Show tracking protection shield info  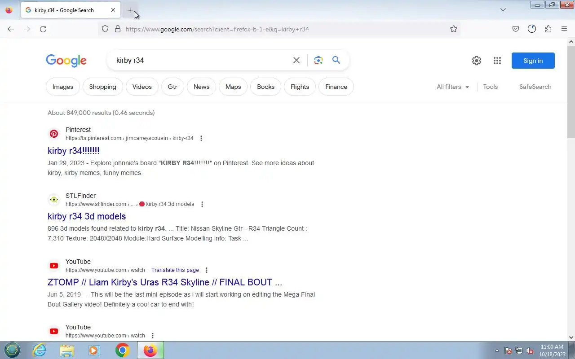(105, 29)
